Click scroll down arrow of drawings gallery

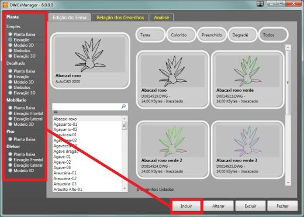[288, 182]
